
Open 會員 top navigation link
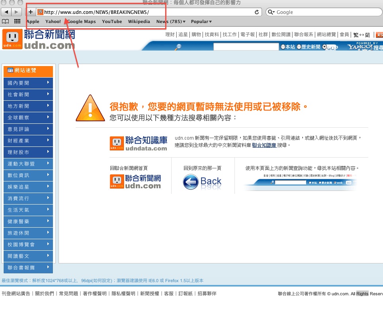(x=344, y=35)
